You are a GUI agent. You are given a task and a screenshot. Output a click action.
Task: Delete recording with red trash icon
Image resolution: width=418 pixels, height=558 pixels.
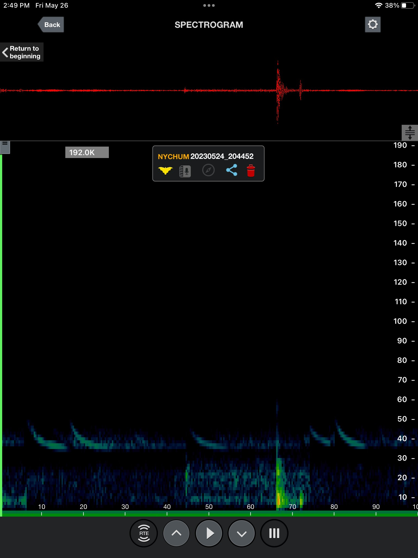point(251,171)
